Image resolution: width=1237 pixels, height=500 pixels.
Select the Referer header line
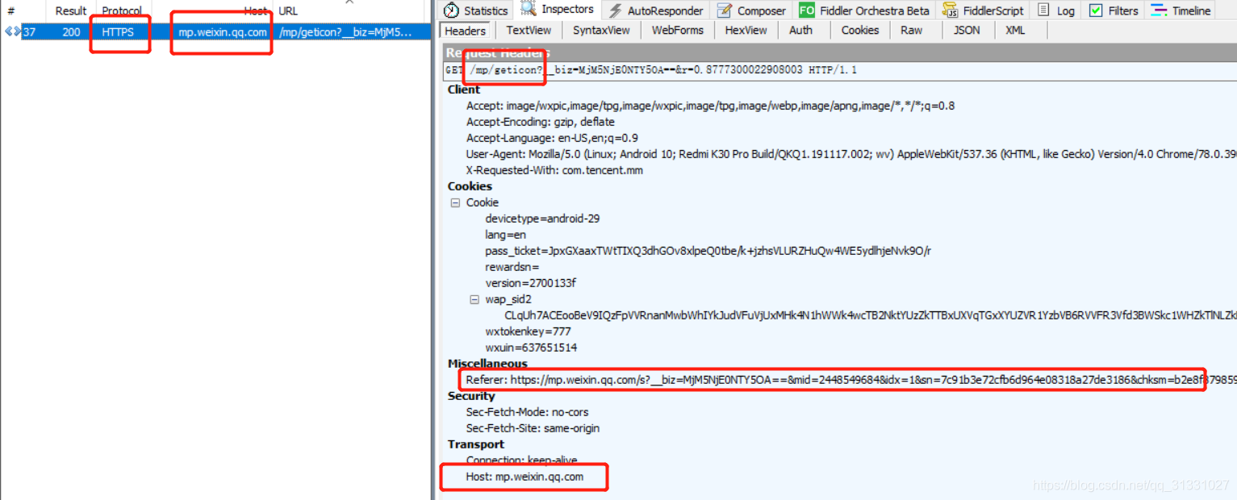click(850, 380)
